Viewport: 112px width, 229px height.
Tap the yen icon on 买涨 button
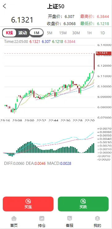click(x=28, y=202)
